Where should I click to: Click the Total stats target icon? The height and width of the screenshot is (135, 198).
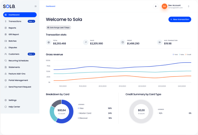(x=49, y=42)
